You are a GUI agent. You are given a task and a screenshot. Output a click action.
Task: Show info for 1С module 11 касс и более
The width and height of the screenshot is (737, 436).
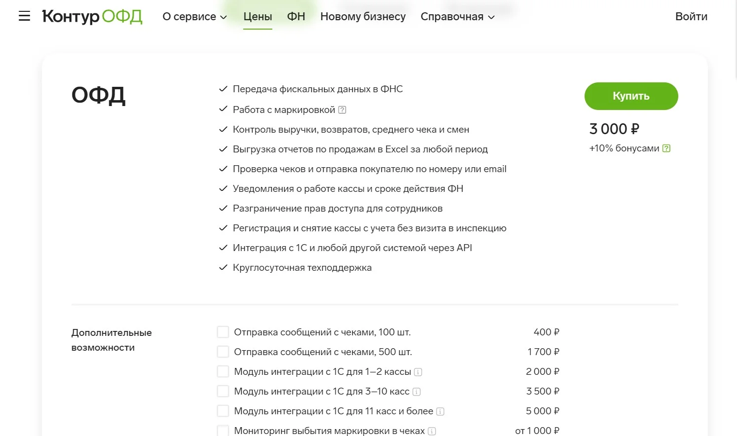441,412
